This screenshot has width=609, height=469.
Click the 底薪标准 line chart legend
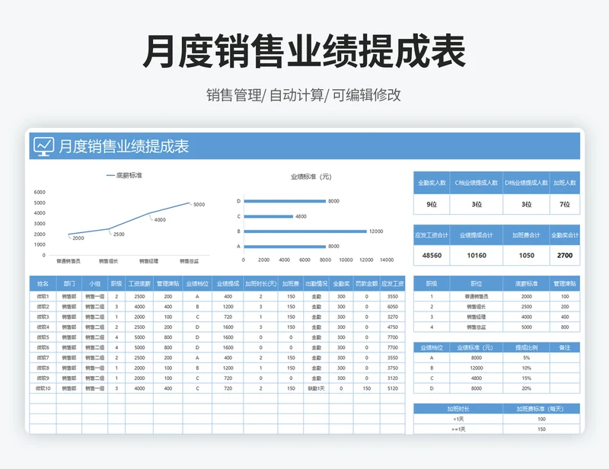124,176
